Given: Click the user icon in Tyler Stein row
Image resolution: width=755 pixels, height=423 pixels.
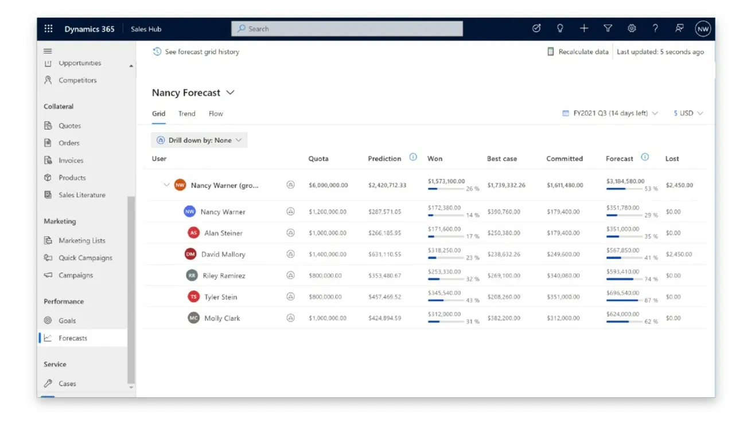Looking at the screenshot, I should coord(290,296).
